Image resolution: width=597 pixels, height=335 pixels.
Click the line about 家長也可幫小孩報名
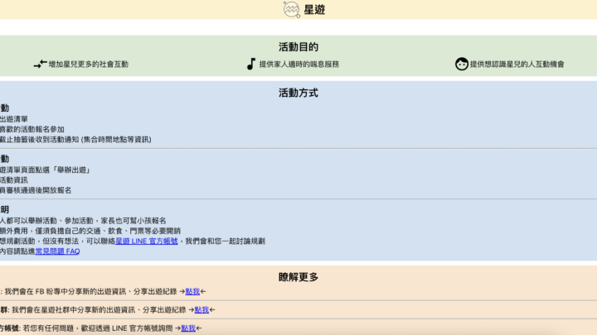[x=83, y=221]
